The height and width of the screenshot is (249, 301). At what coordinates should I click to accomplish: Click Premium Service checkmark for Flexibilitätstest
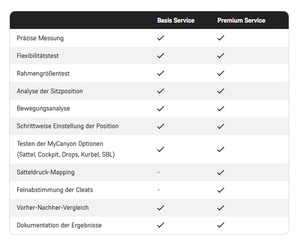[221, 55]
